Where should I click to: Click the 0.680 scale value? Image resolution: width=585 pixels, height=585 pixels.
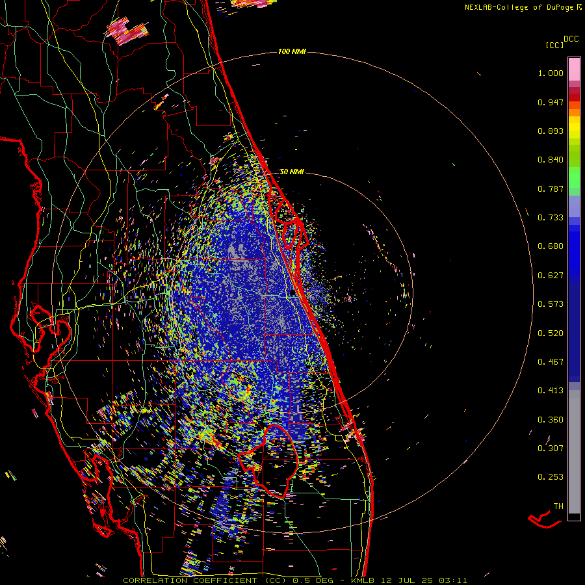(551, 246)
